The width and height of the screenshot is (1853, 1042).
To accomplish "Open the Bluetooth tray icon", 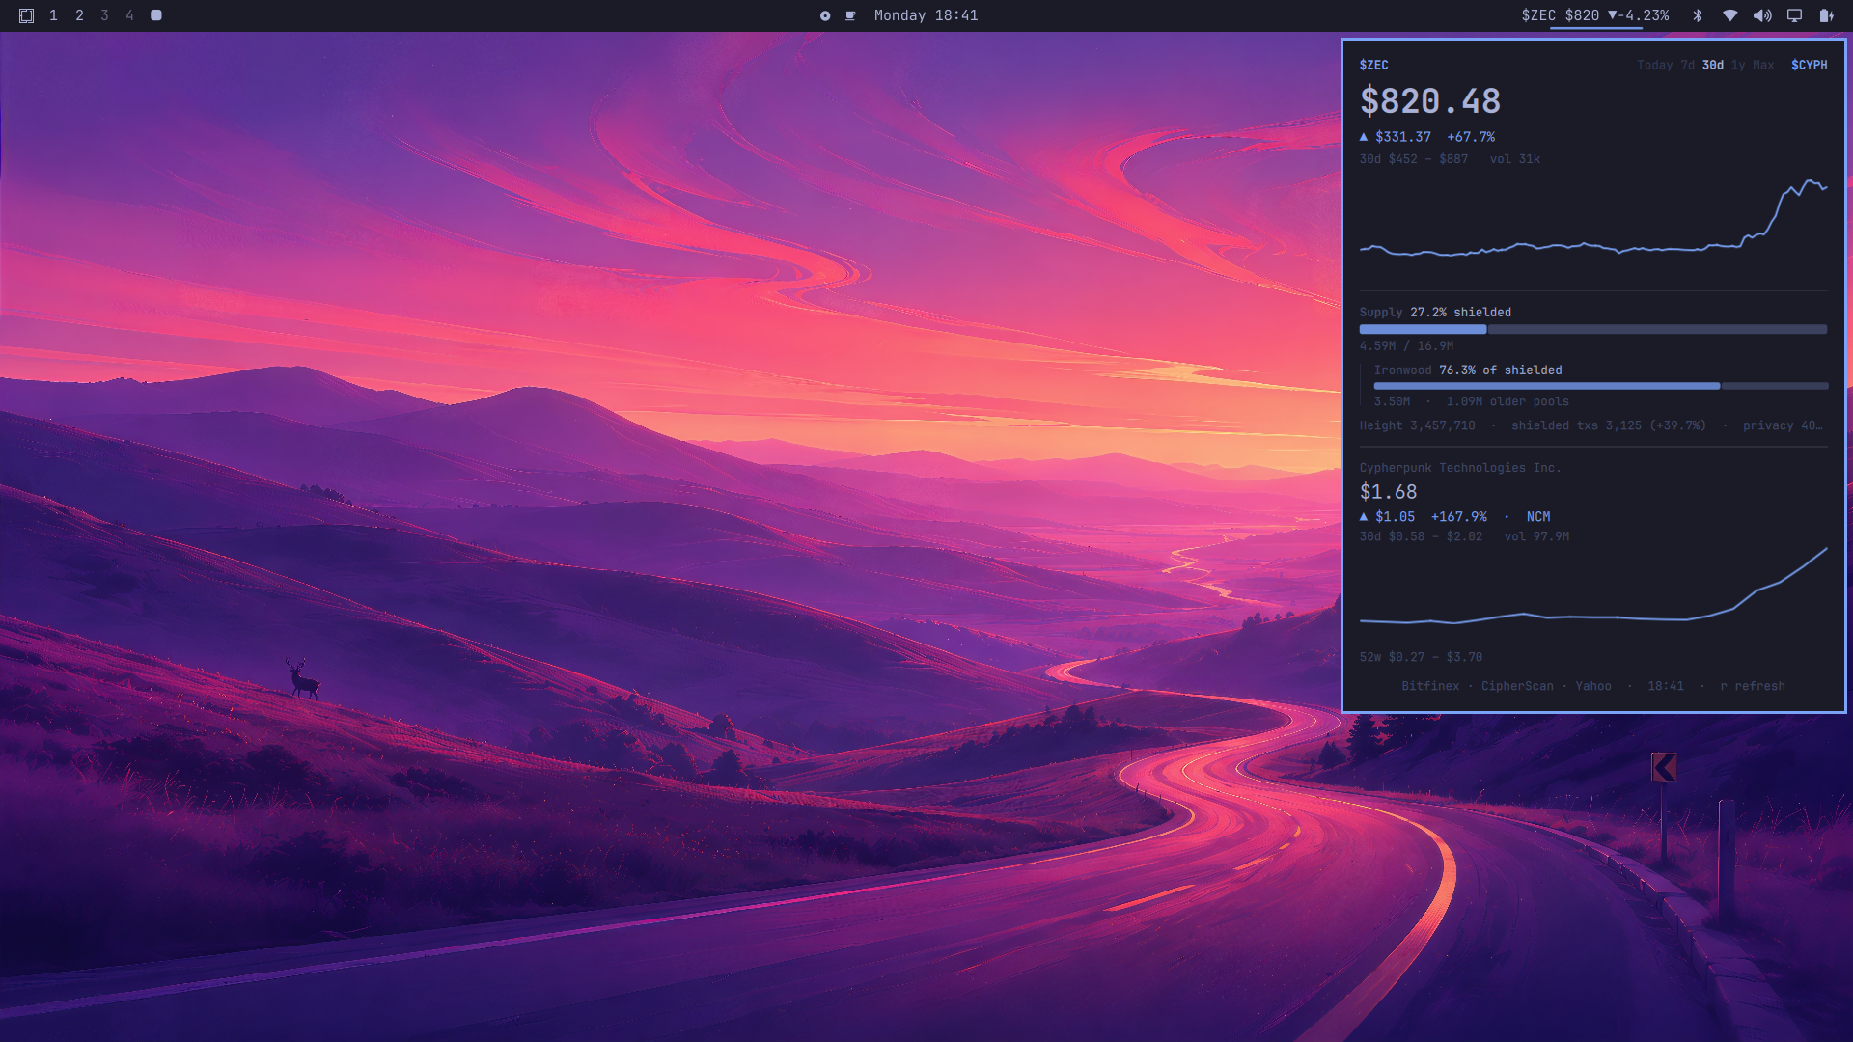I will tap(1698, 15).
